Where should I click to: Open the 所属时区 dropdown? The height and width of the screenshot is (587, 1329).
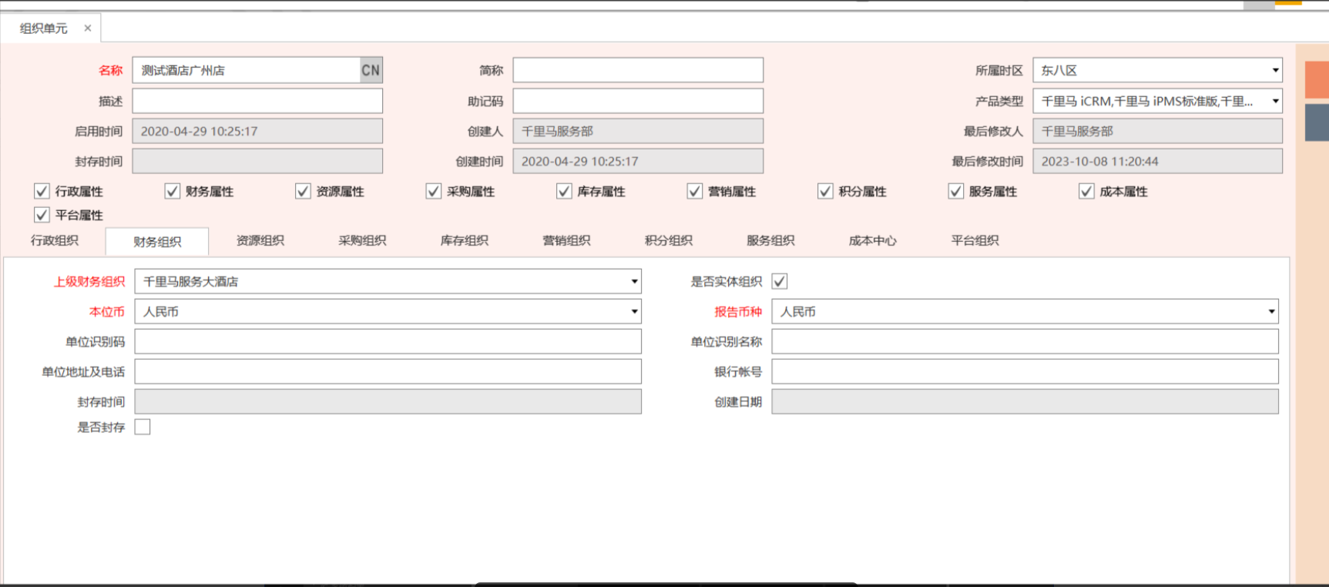coord(1275,70)
